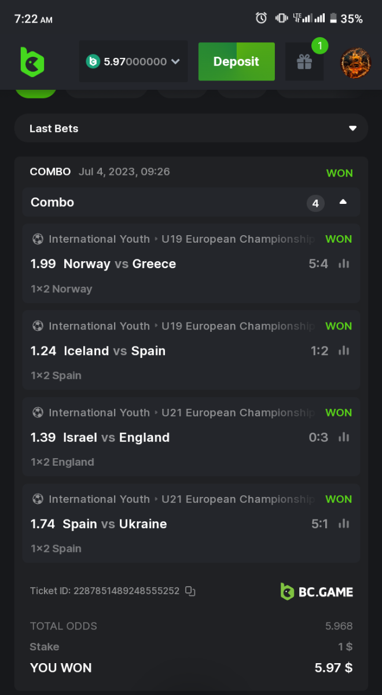Open the Norway vs Greece match

coord(119,264)
